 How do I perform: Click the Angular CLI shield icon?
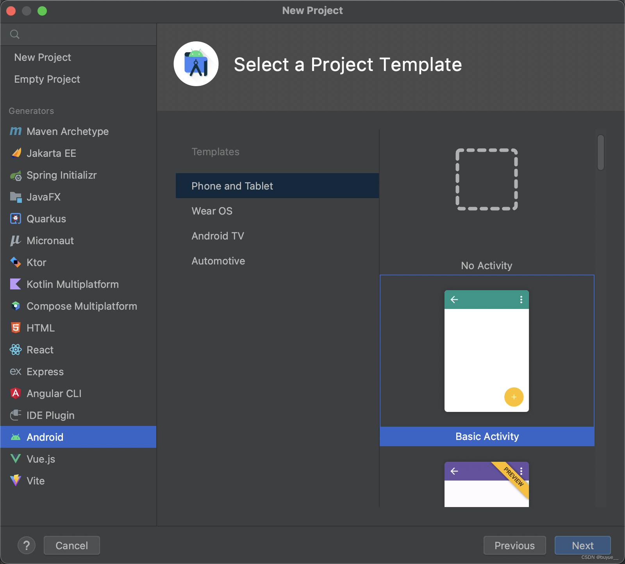coord(16,393)
